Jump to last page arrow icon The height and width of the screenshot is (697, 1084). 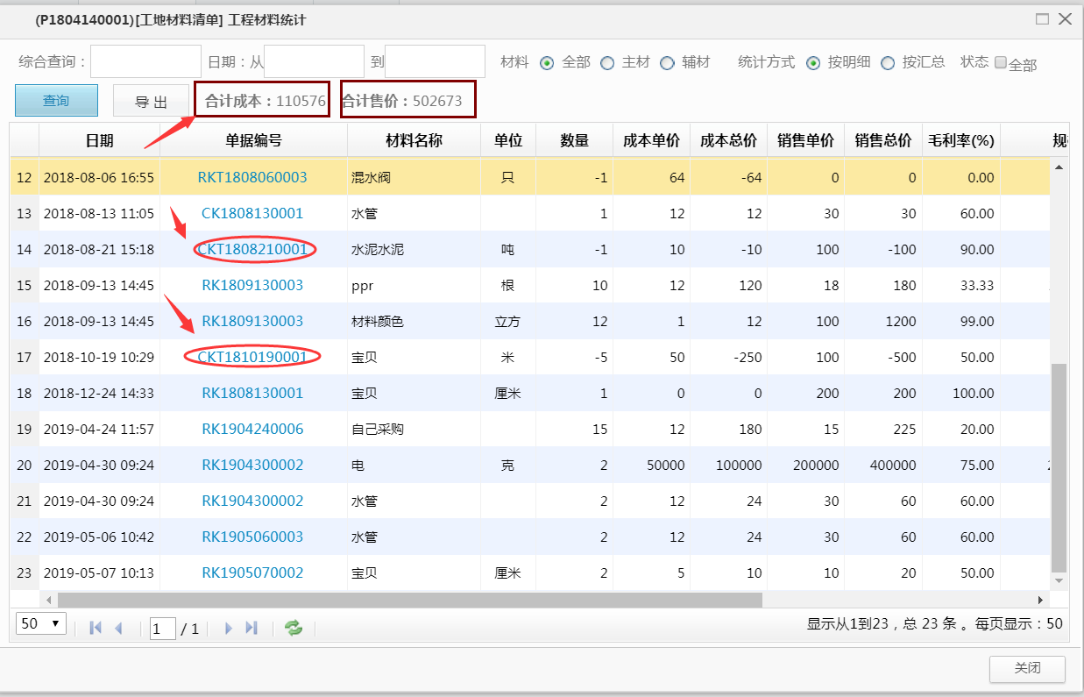tap(252, 628)
